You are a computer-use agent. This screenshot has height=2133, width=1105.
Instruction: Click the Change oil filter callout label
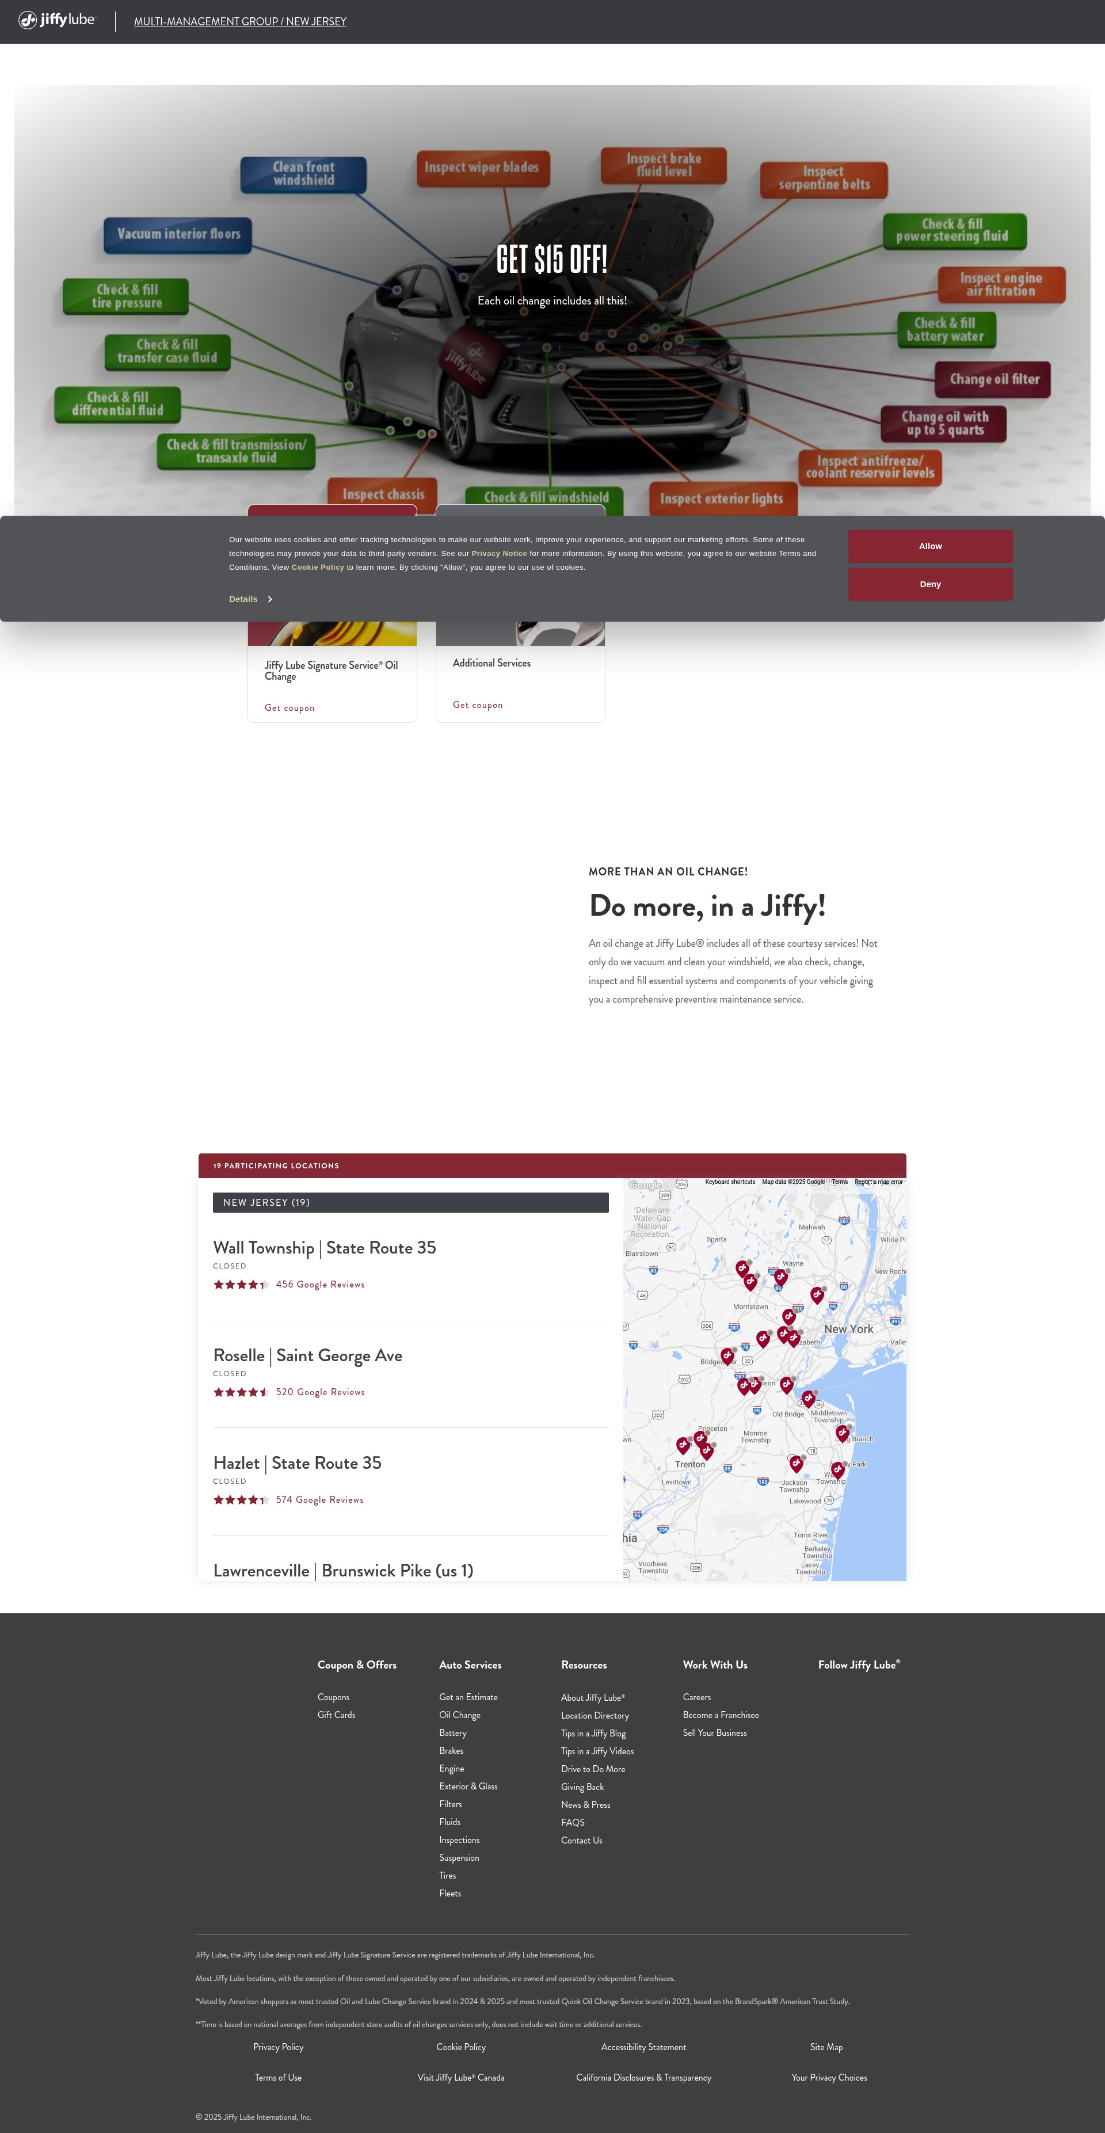coord(993,379)
